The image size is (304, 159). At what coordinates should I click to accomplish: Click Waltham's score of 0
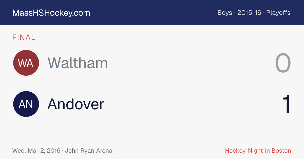pyautogui.click(x=283, y=63)
